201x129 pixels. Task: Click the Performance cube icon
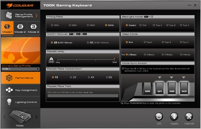coord(9,78)
